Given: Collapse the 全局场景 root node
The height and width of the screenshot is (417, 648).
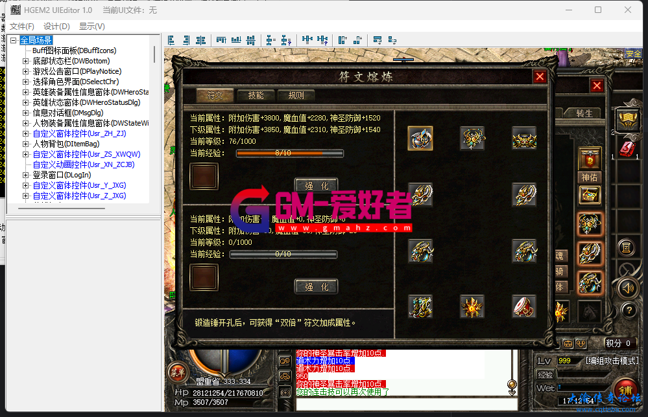Looking at the screenshot, I should point(13,40).
